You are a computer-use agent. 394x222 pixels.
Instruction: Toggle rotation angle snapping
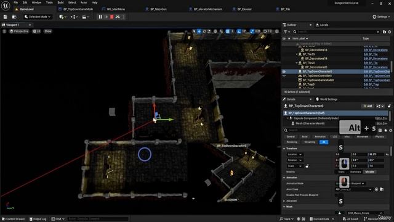(239, 31)
